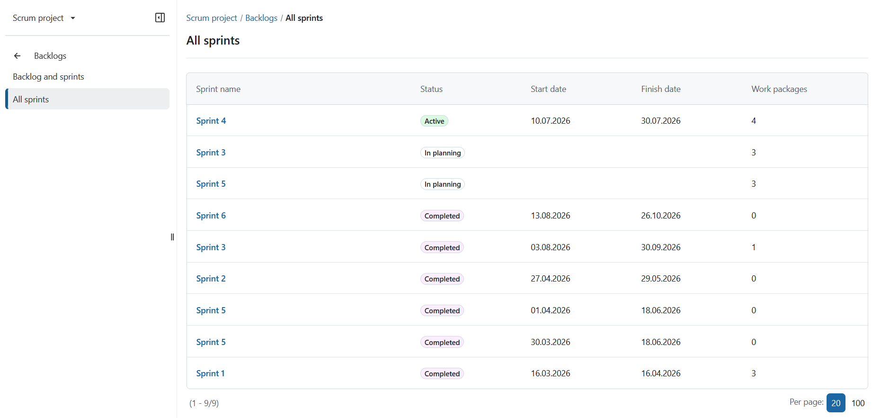This screenshot has width=872, height=418.
Task: Select All sprints in the sidebar
Action: 87,99
